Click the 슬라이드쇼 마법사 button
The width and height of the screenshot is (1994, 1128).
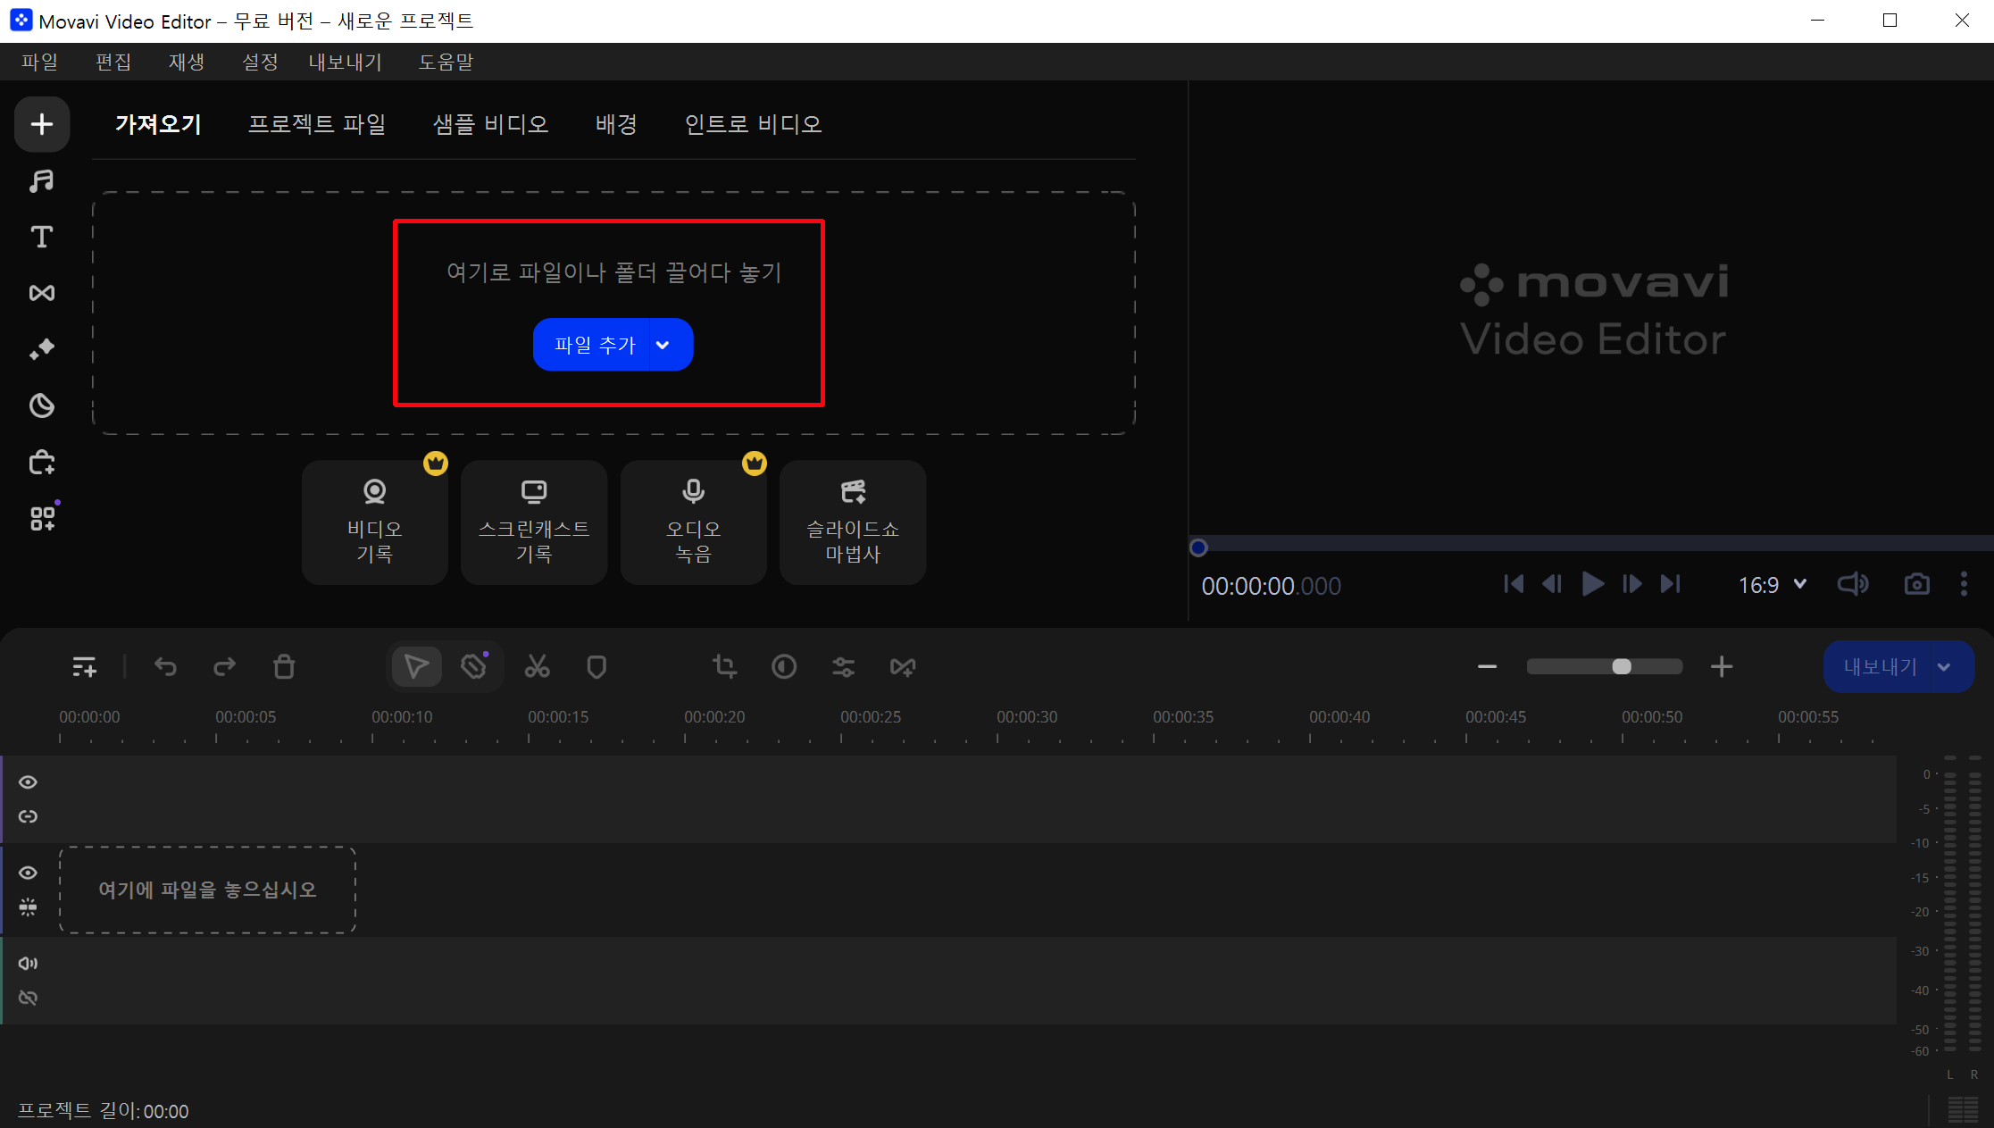pos(852,522)
